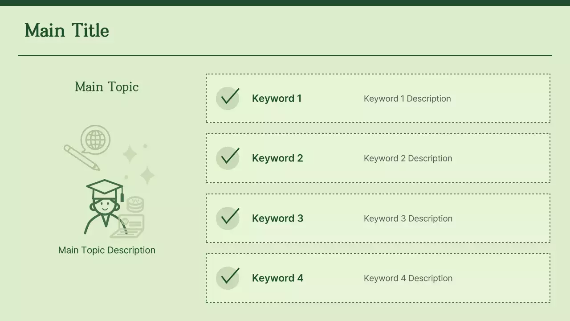Select the Keyword 3 label
The height and width of the screenshot is (321, 570).
[277, 218]
